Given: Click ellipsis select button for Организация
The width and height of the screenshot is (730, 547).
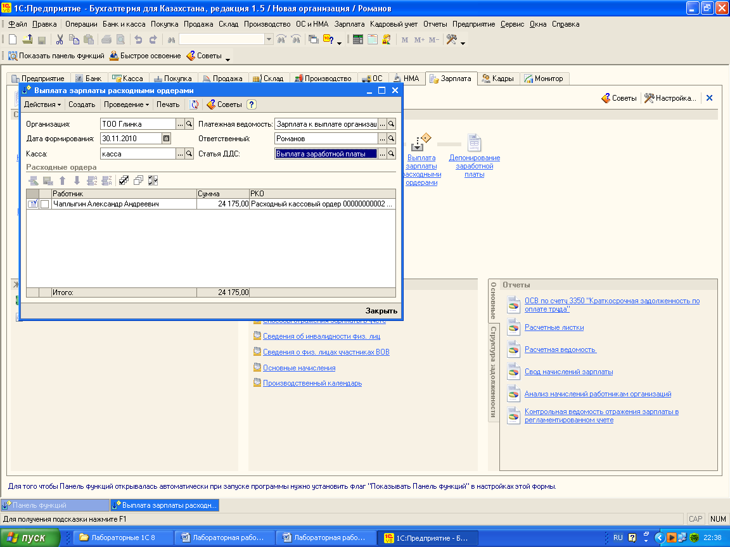Looking at the screenshot, I should click(x=180, y=124).
